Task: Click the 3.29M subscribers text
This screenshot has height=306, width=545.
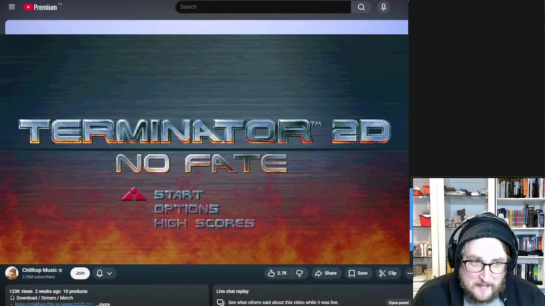Action: pos(38,277)
